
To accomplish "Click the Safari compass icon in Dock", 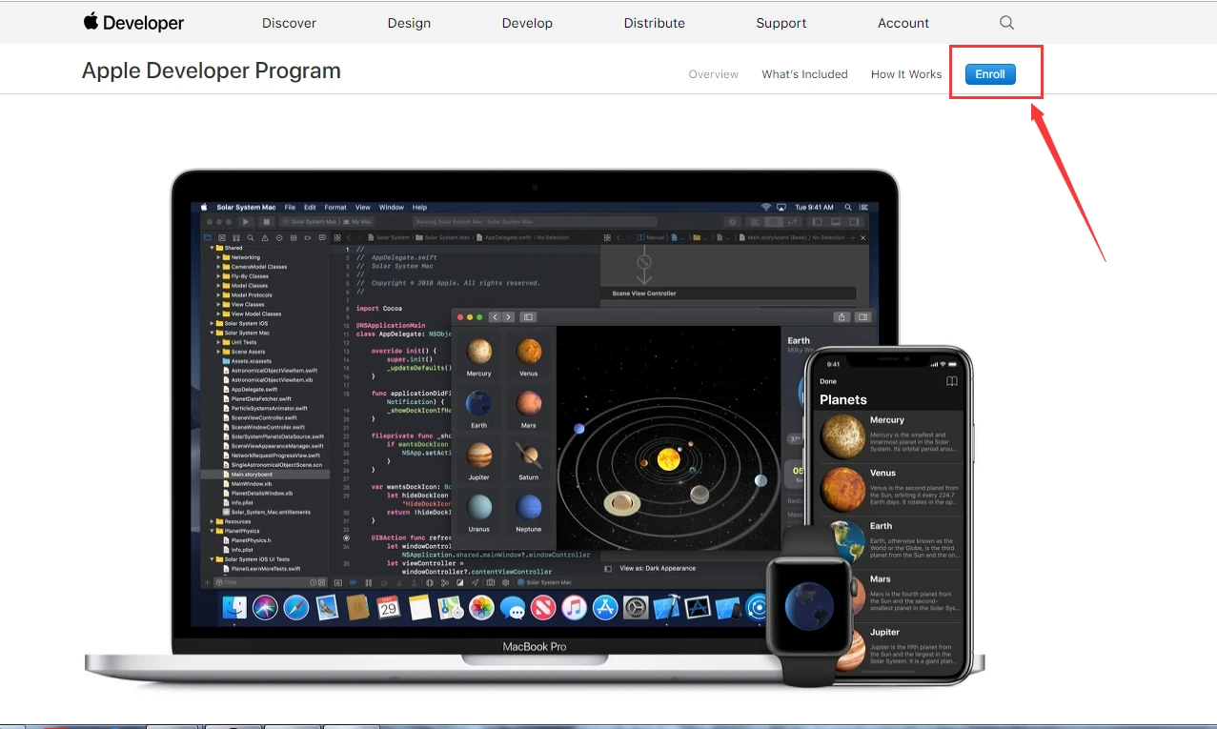I will click(x=295, y=607).
